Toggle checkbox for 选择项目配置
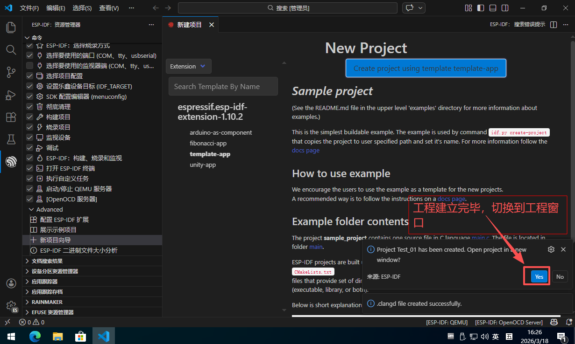 point(30,76)
